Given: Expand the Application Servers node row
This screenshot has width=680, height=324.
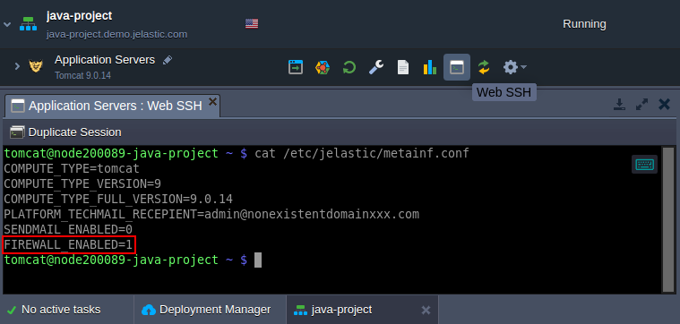Looking at the screenshot, I should point(17,66).
